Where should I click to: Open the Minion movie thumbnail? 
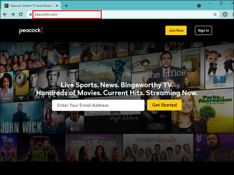click(x=21, y=86)
